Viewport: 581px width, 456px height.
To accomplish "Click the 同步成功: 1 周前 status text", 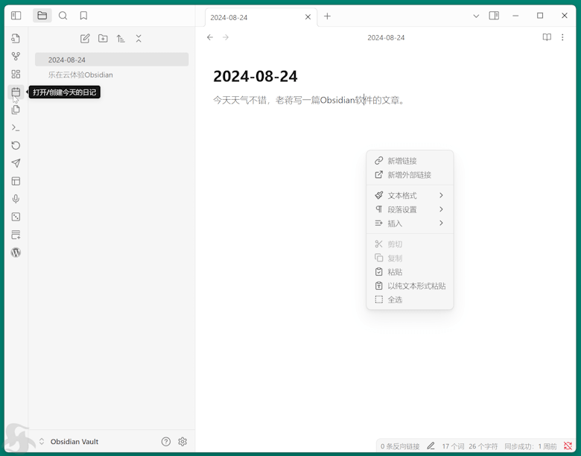I will point(530,446).
